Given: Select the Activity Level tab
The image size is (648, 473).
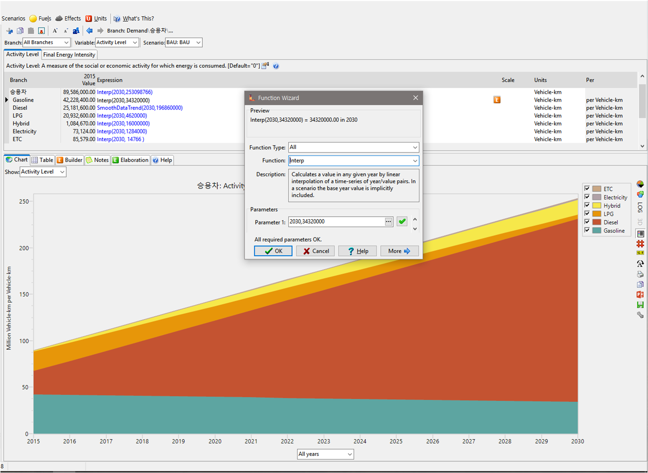Looking at the screenshot, I should click(x=22, y=54).
